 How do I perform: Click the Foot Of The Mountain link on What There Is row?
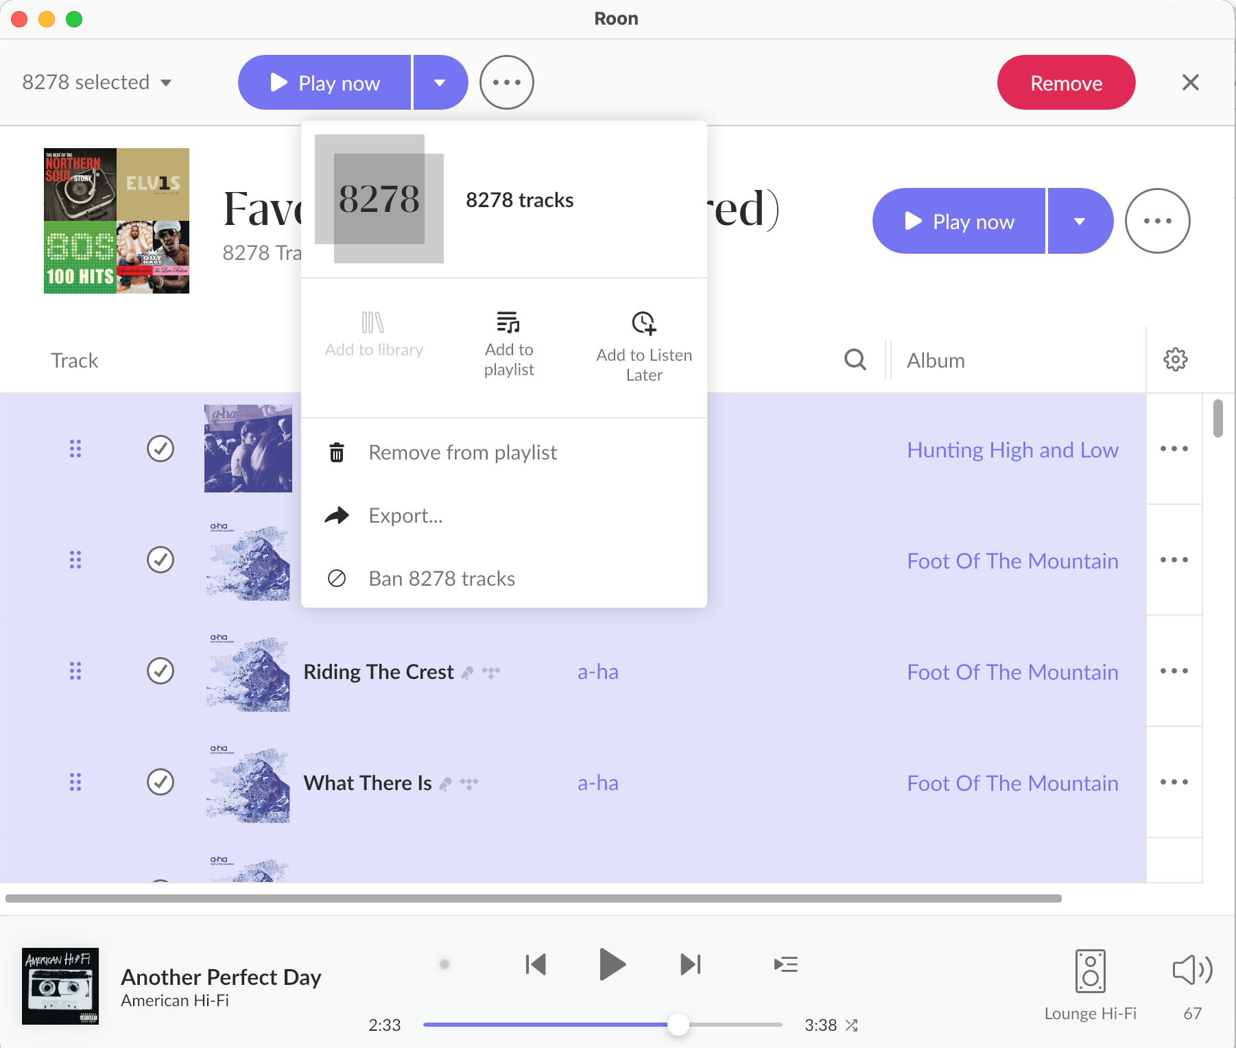[x=1012, y=783]
